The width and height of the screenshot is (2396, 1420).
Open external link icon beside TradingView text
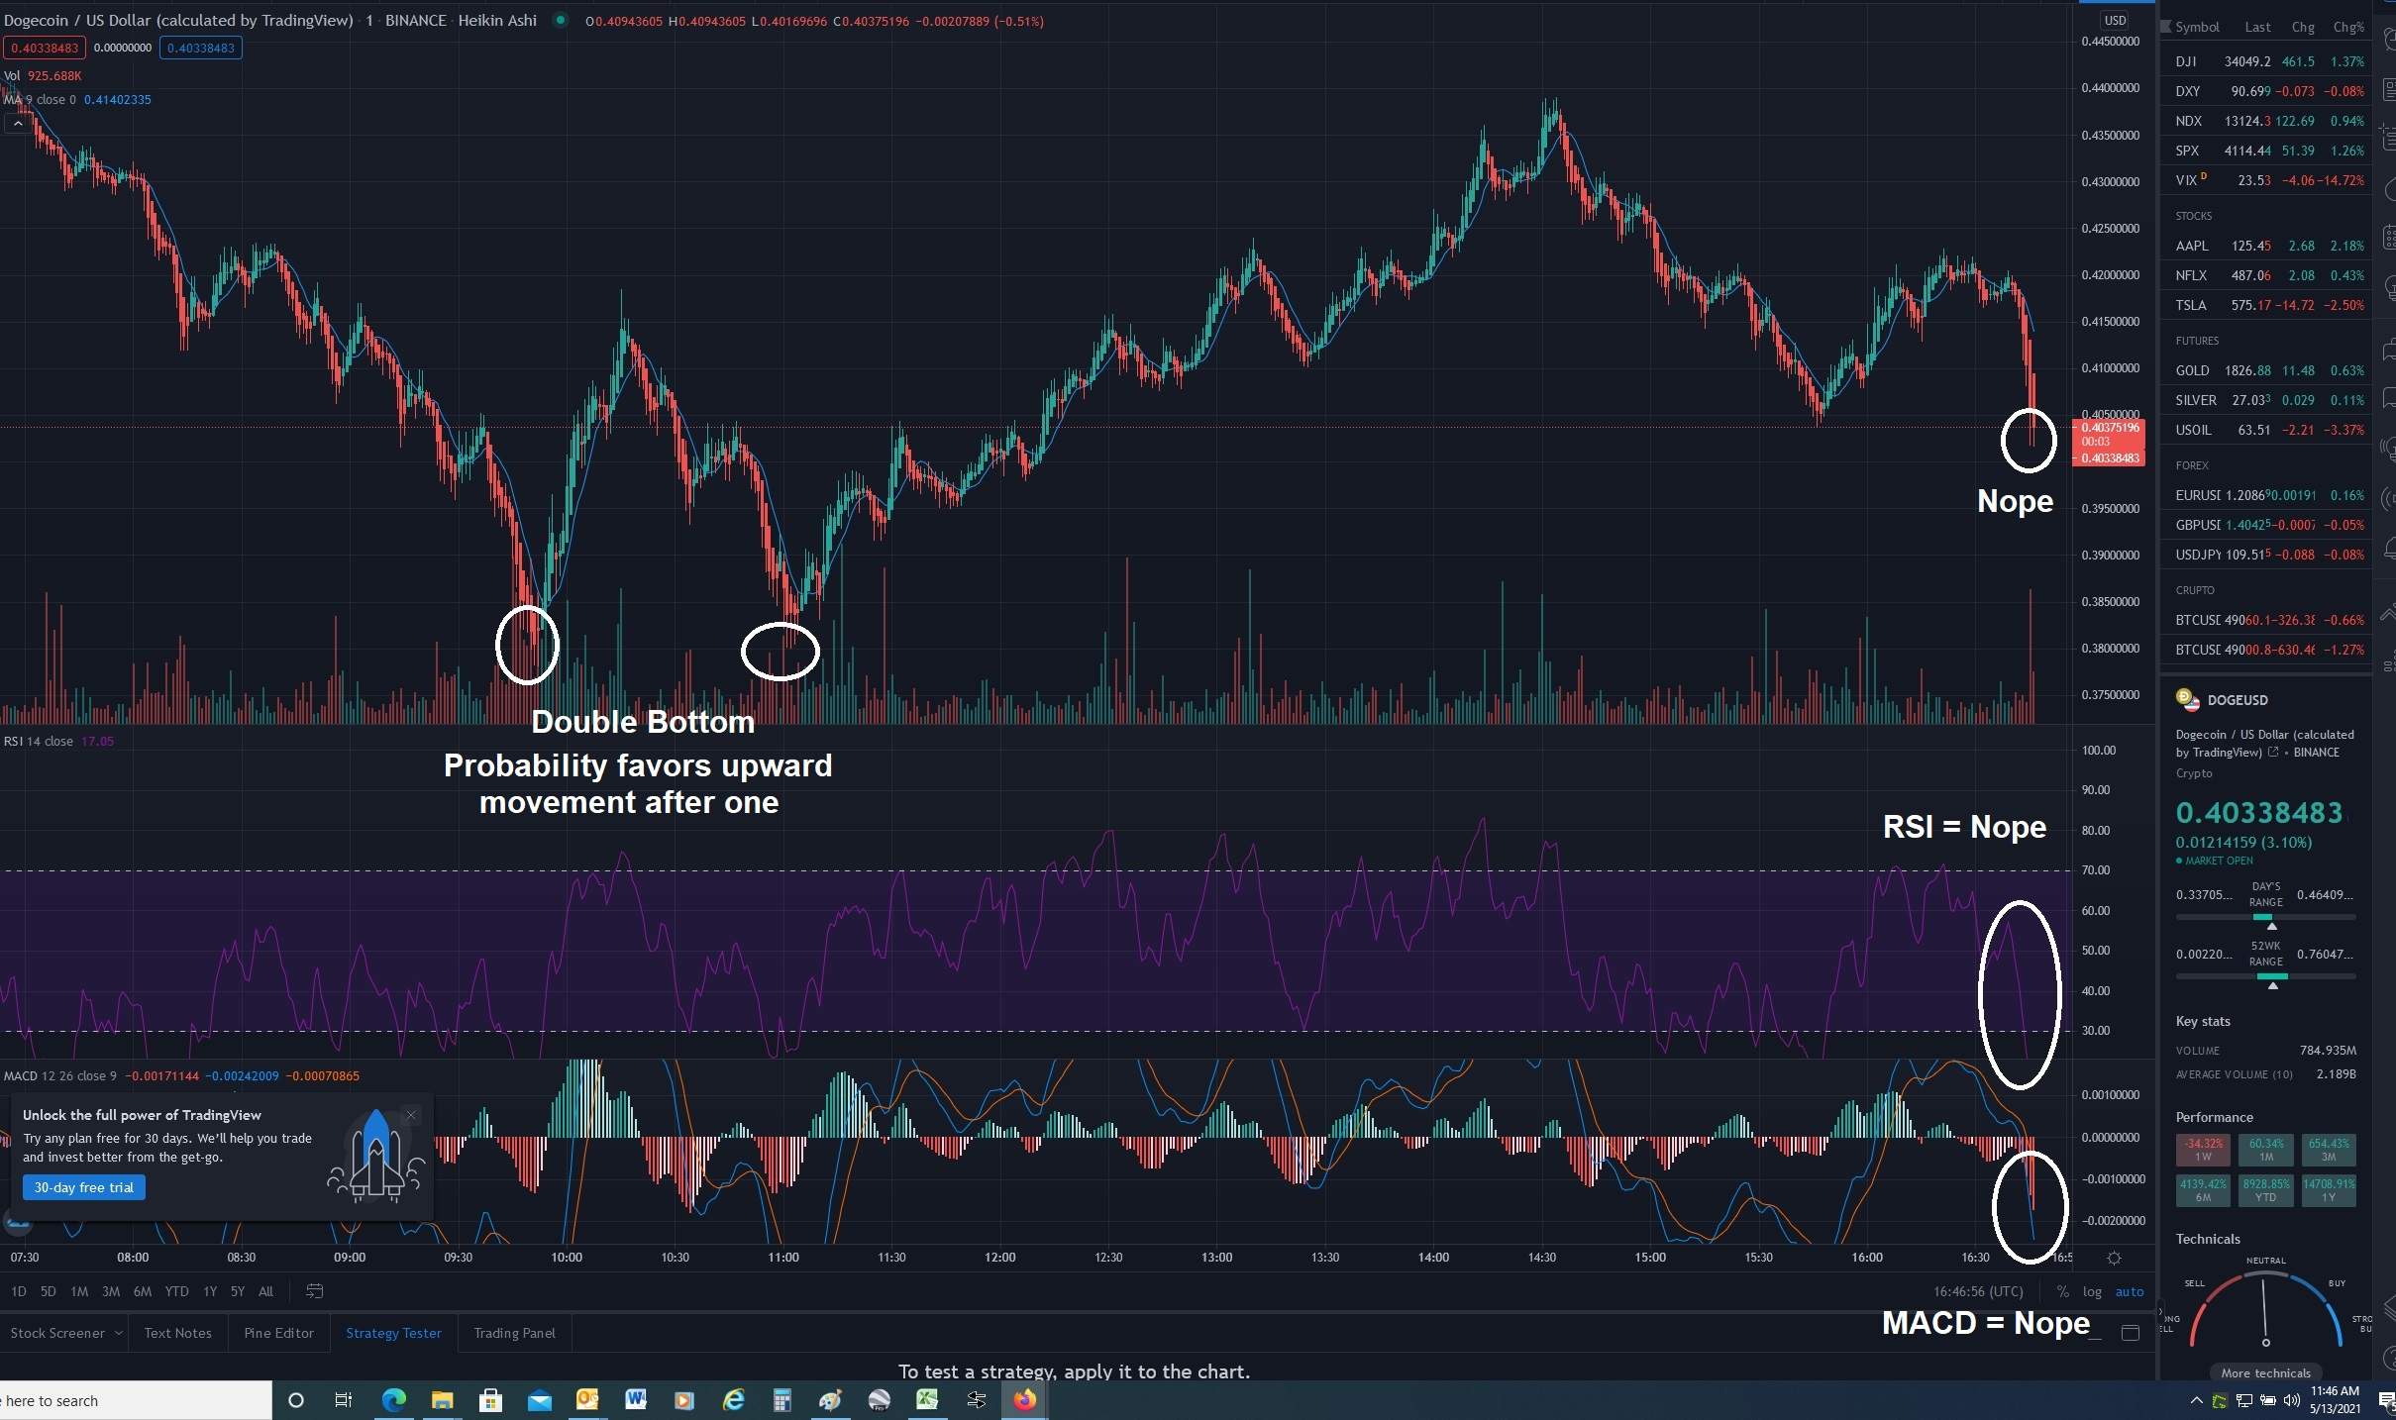click(x=2273, y=753)
